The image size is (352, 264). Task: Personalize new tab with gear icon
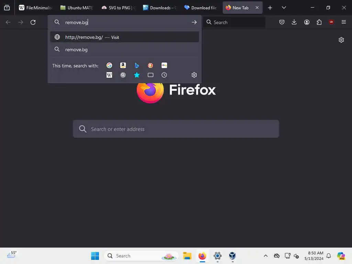click(x=341, y=40)
